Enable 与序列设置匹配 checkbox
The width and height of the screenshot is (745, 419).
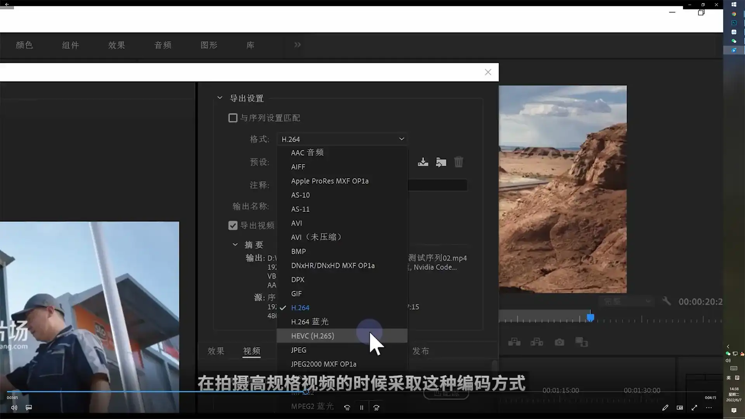pos(232,118)
